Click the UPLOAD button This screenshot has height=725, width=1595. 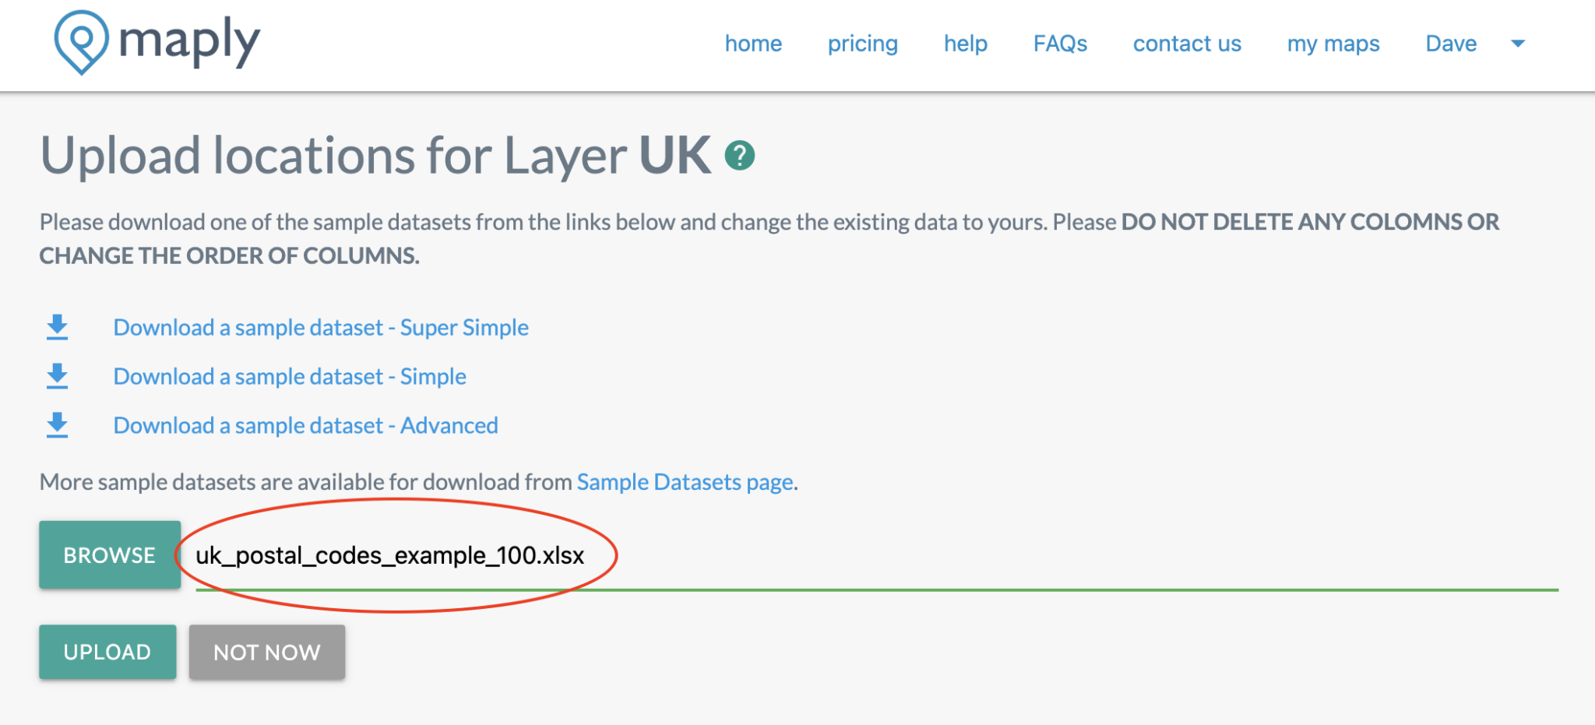point(107,652)
